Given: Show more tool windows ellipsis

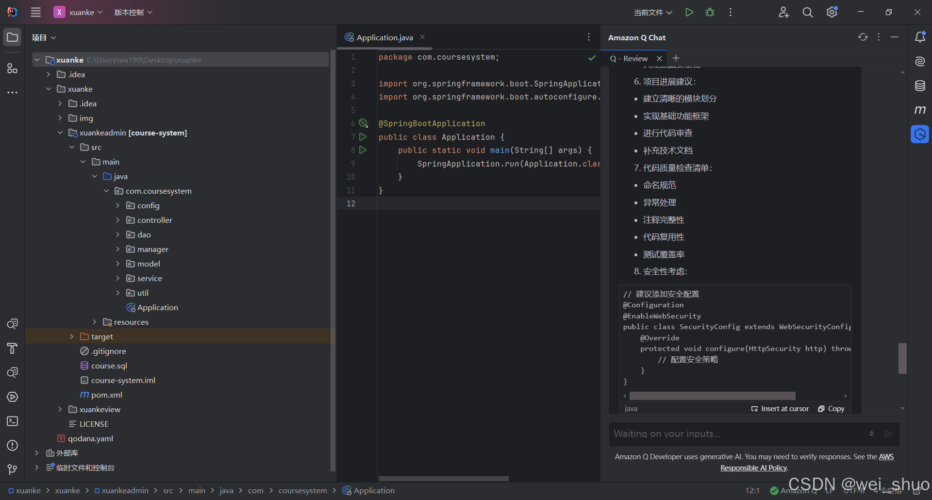Looking at the screenshot, I should (x=12, y=92).
